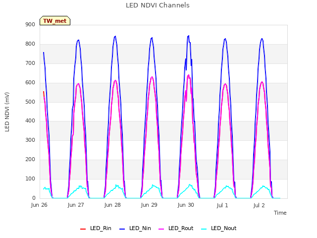Click the red LED_Rin segment at Jun 26
Image resolution: width=317 pixels, height=238 pixels.
[x=44, y=94]
